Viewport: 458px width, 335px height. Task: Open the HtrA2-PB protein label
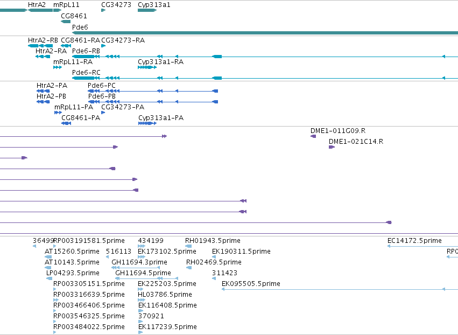tap(51, 96)
